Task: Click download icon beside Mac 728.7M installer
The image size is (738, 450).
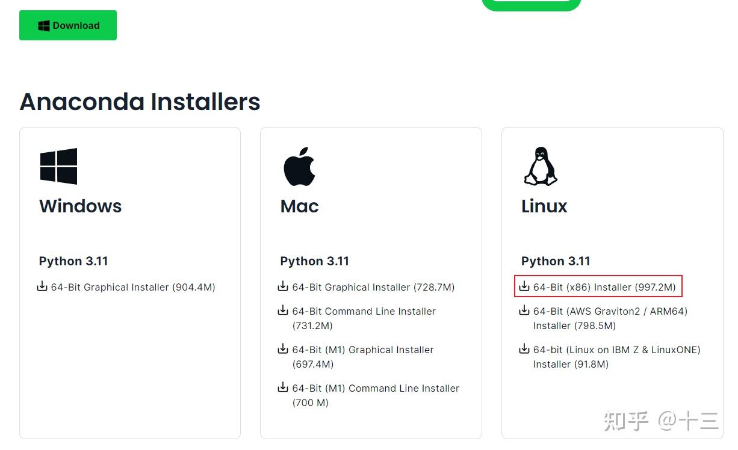Action: pyautogui.click(x=283, y=287)
